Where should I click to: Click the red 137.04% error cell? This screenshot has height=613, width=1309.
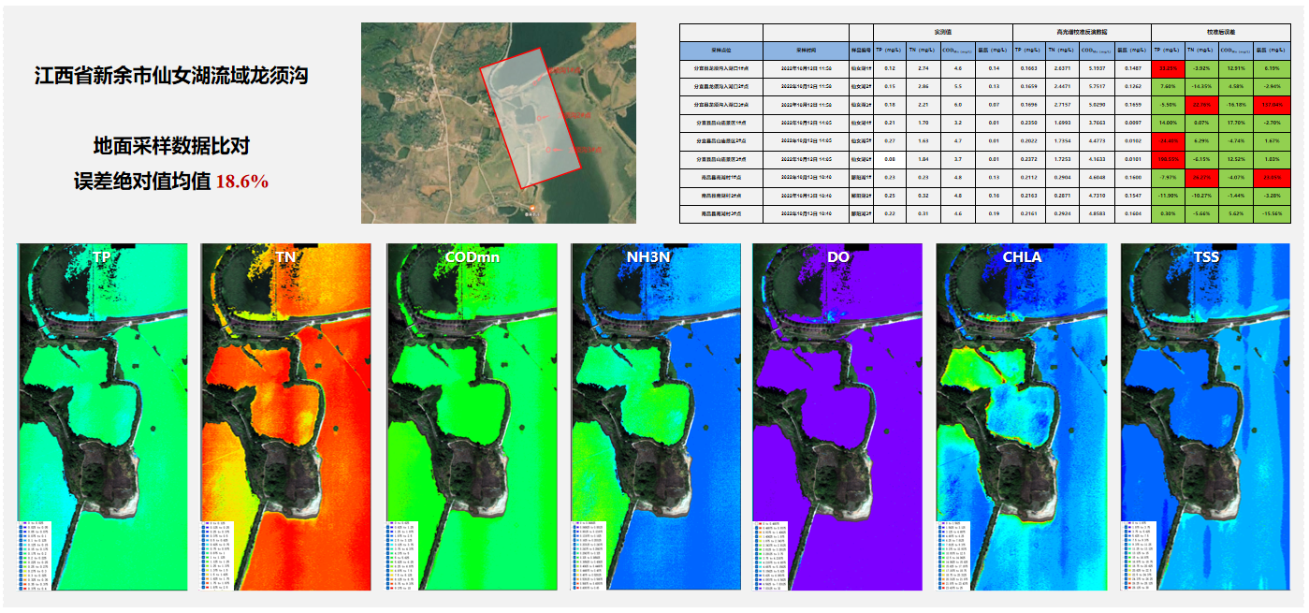1274,105
